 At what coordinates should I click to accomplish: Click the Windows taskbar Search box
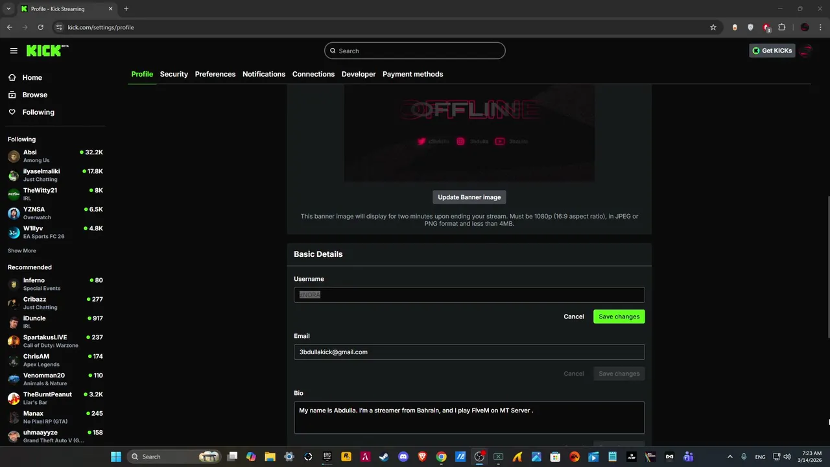coord(174,457)
